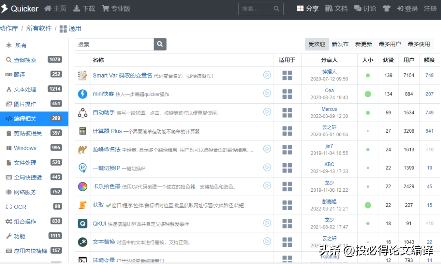Open the 讨论 discussion link
Viewport: 441px width, 264px height.
click(x=365, y=9)
